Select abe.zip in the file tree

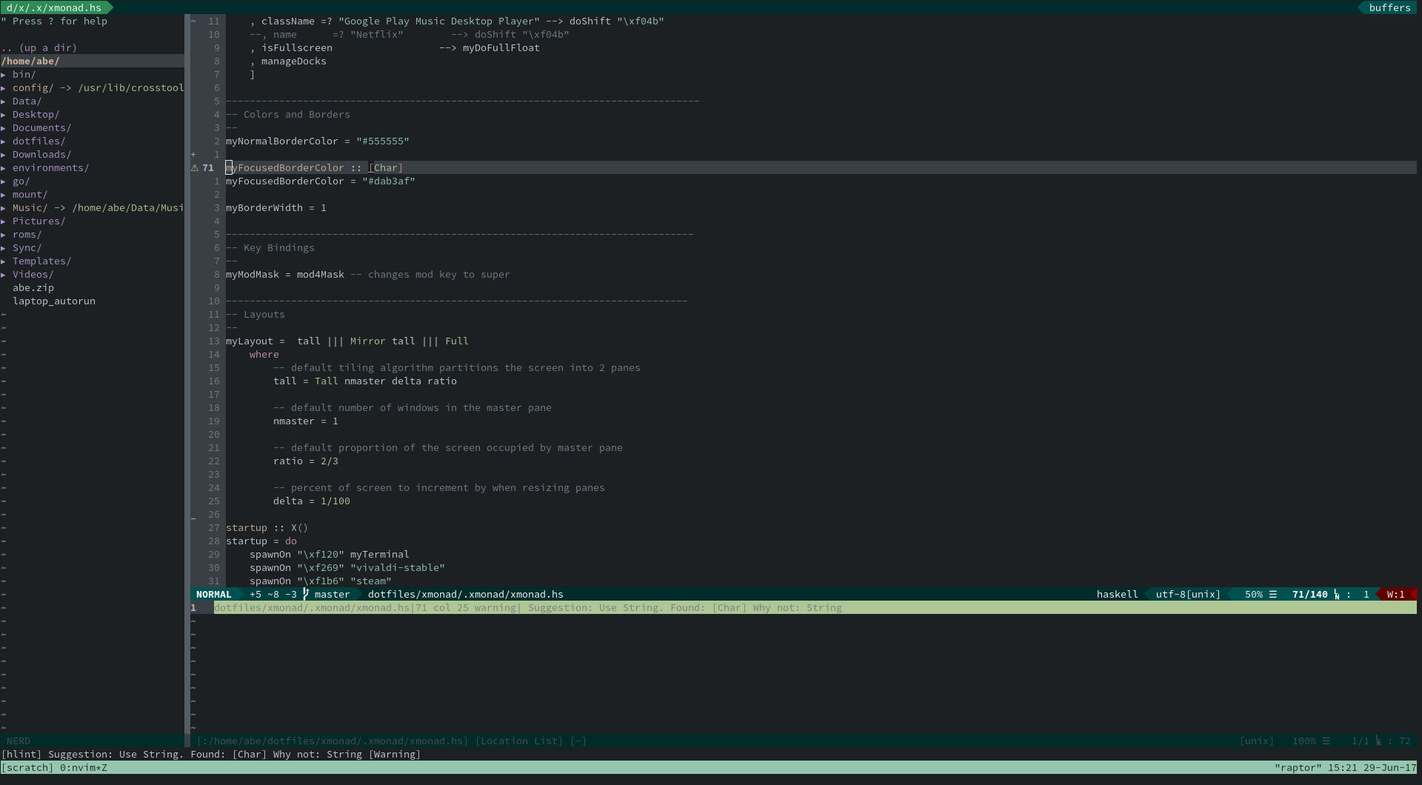(33, 287)
